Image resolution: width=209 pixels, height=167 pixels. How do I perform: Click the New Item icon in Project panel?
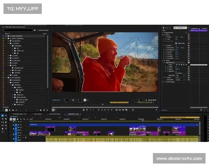point(44,110)
